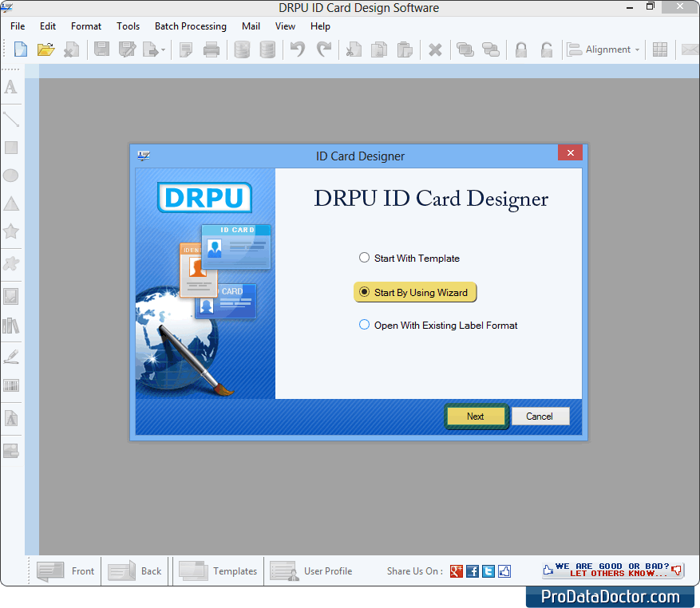This screenshot has width=700, height=608.
Task: Open User Profile
Action: pyautogui.click(x=311, y=571)
